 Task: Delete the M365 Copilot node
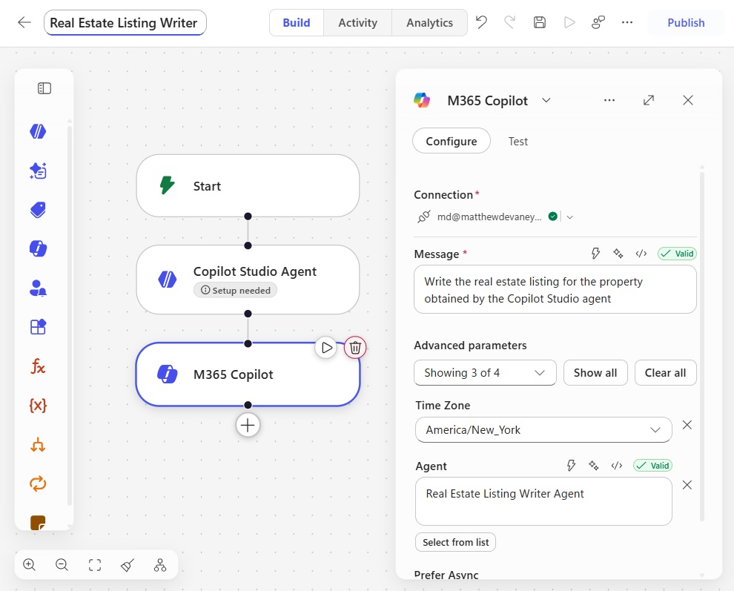355,348
